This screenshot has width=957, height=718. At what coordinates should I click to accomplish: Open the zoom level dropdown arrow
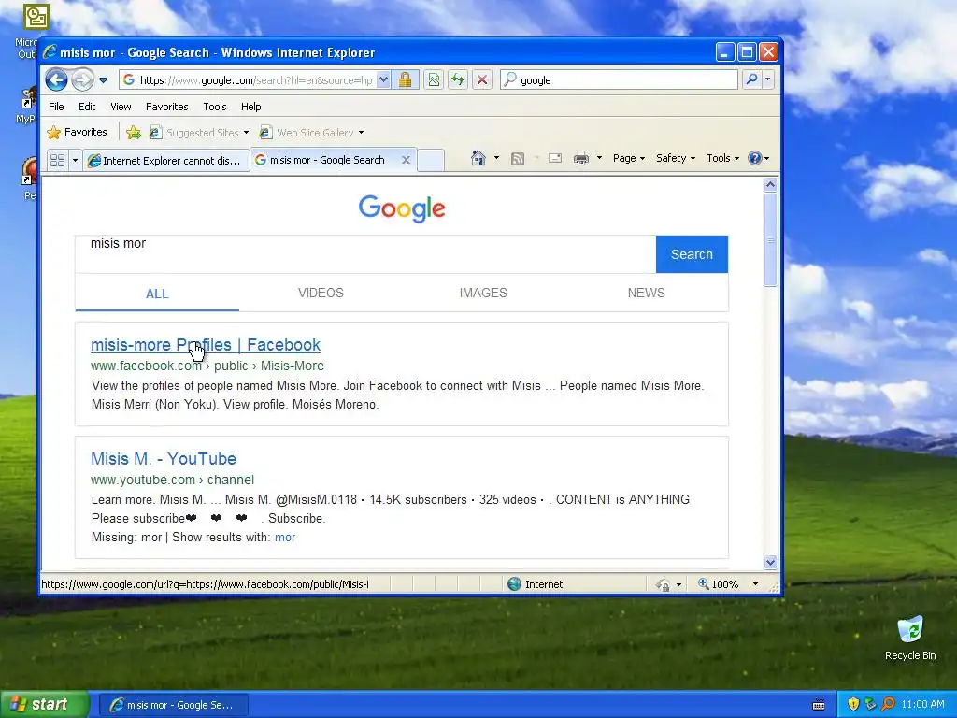(x=755, y=584)
